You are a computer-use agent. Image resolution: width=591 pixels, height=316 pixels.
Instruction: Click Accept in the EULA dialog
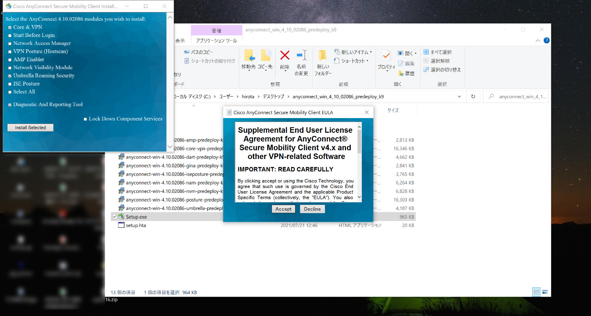[x=284, y=209]
